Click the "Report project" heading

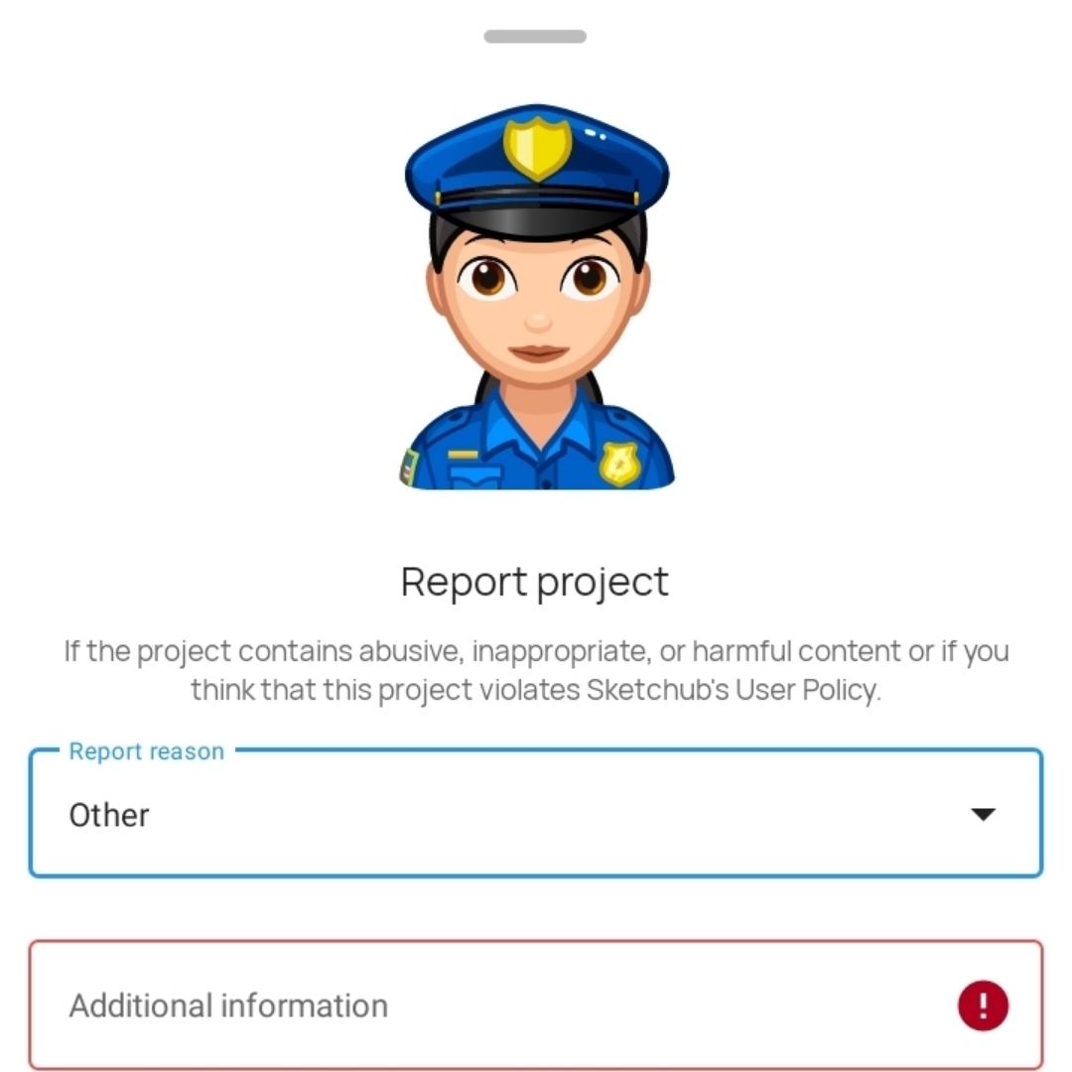pyautogui.click(x=535, y=582)
